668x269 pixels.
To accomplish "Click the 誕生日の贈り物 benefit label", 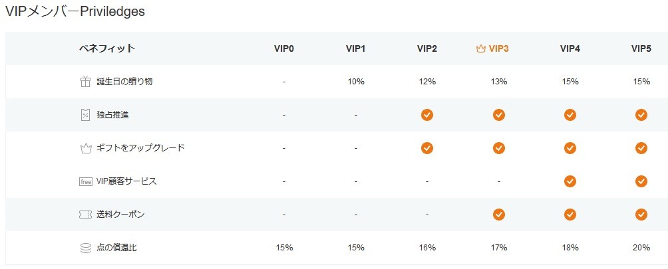I will click(x=124, y=82).
